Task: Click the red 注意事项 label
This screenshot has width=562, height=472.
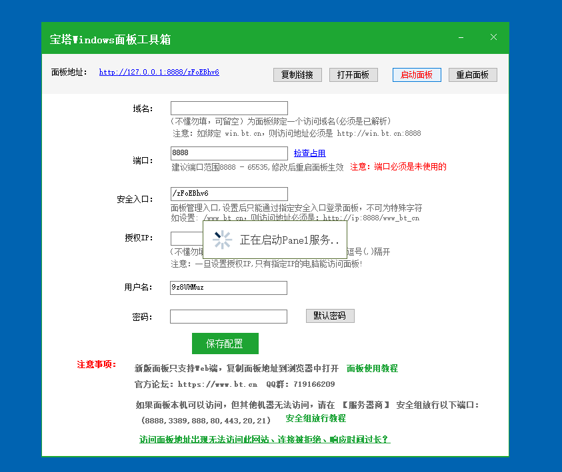Action: pos(97,364)
